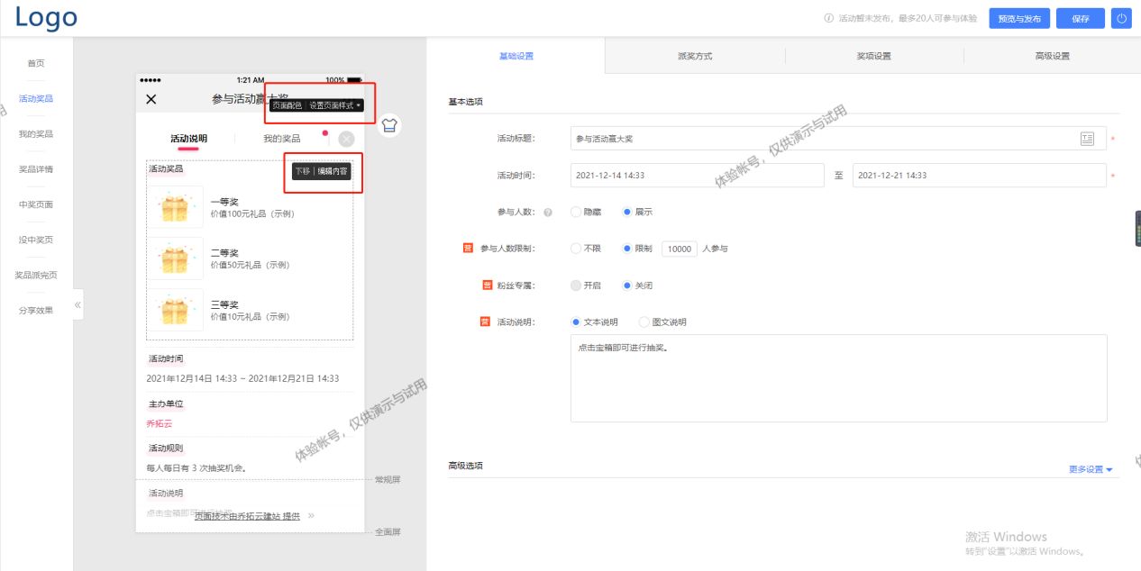Click the gray delete icon near 我的奖品 tab

(x=346, y=139)
